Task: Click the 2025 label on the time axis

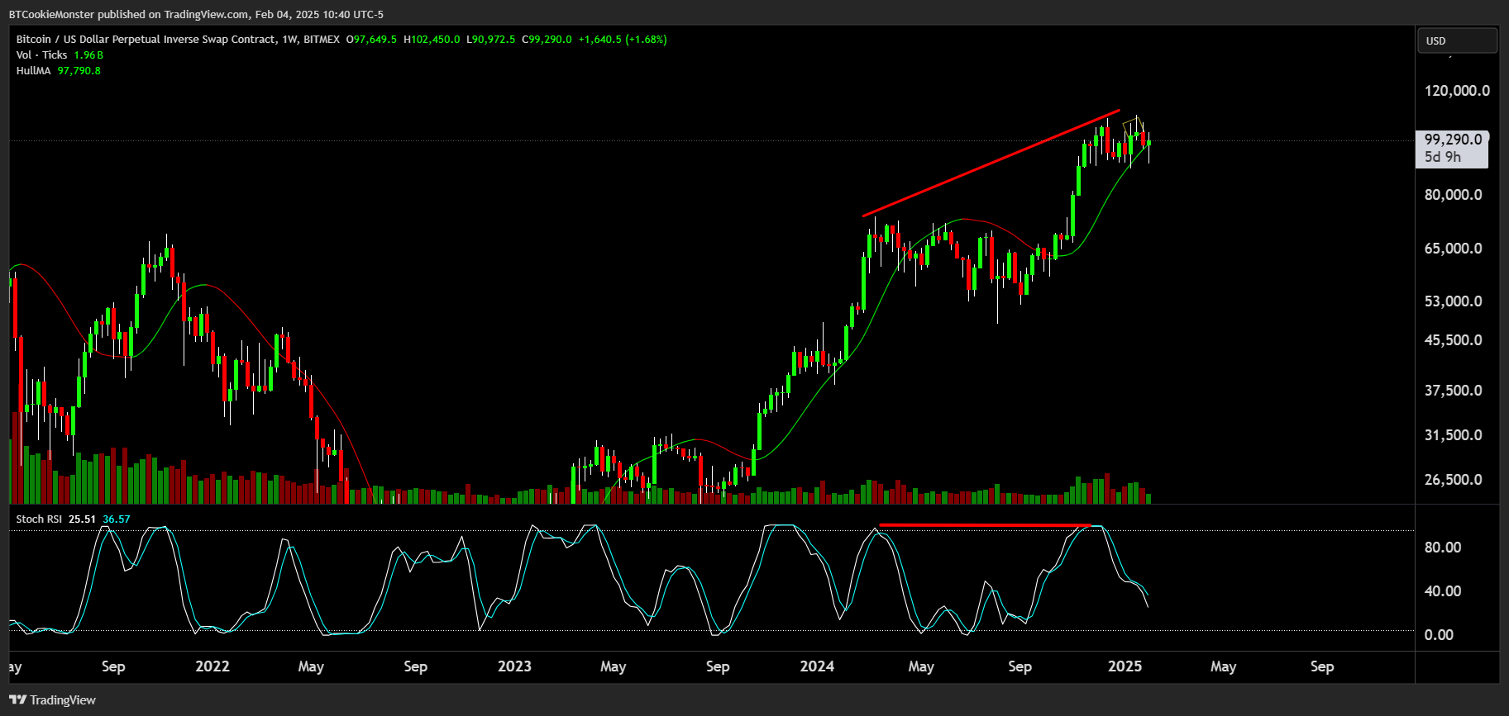Action: (x=1125, y=666)
